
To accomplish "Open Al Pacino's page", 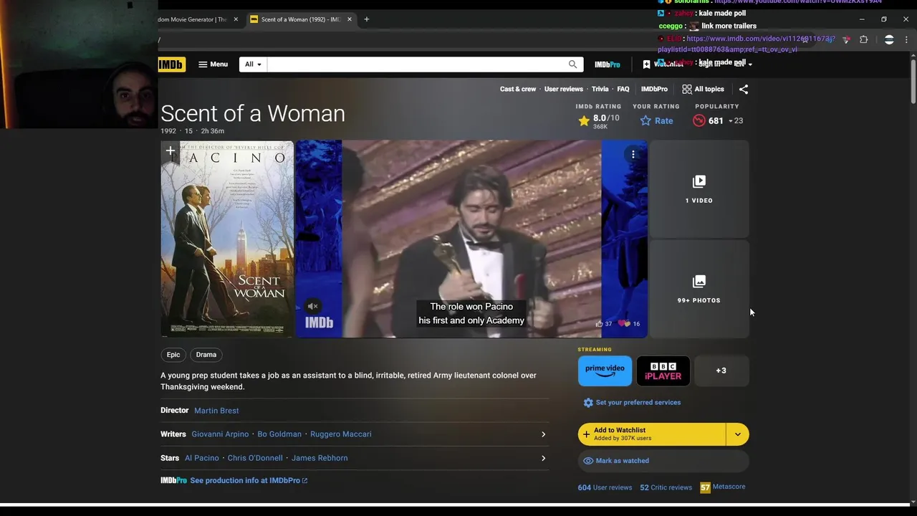I will tap(202, 458).
